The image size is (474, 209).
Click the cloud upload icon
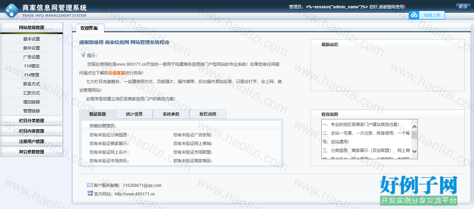414,15
